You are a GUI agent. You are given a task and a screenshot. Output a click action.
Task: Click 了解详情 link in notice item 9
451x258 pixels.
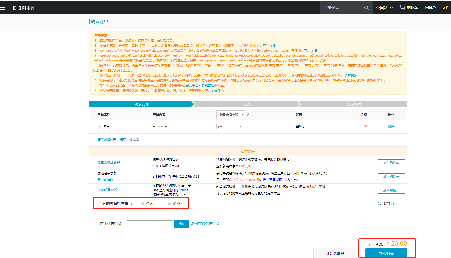217,90
